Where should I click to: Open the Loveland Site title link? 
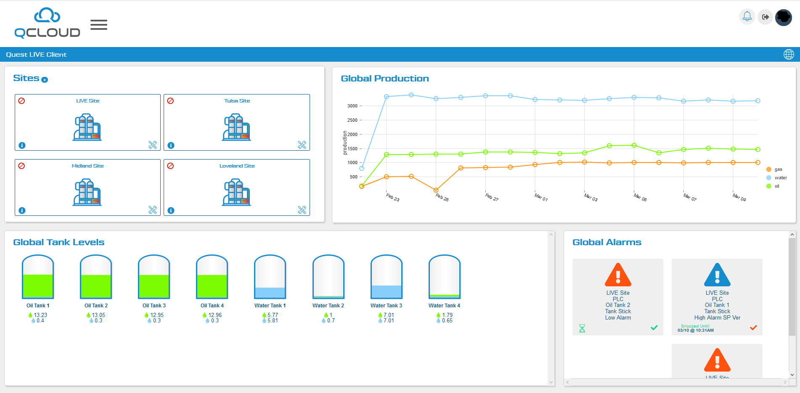click(237, 166)
